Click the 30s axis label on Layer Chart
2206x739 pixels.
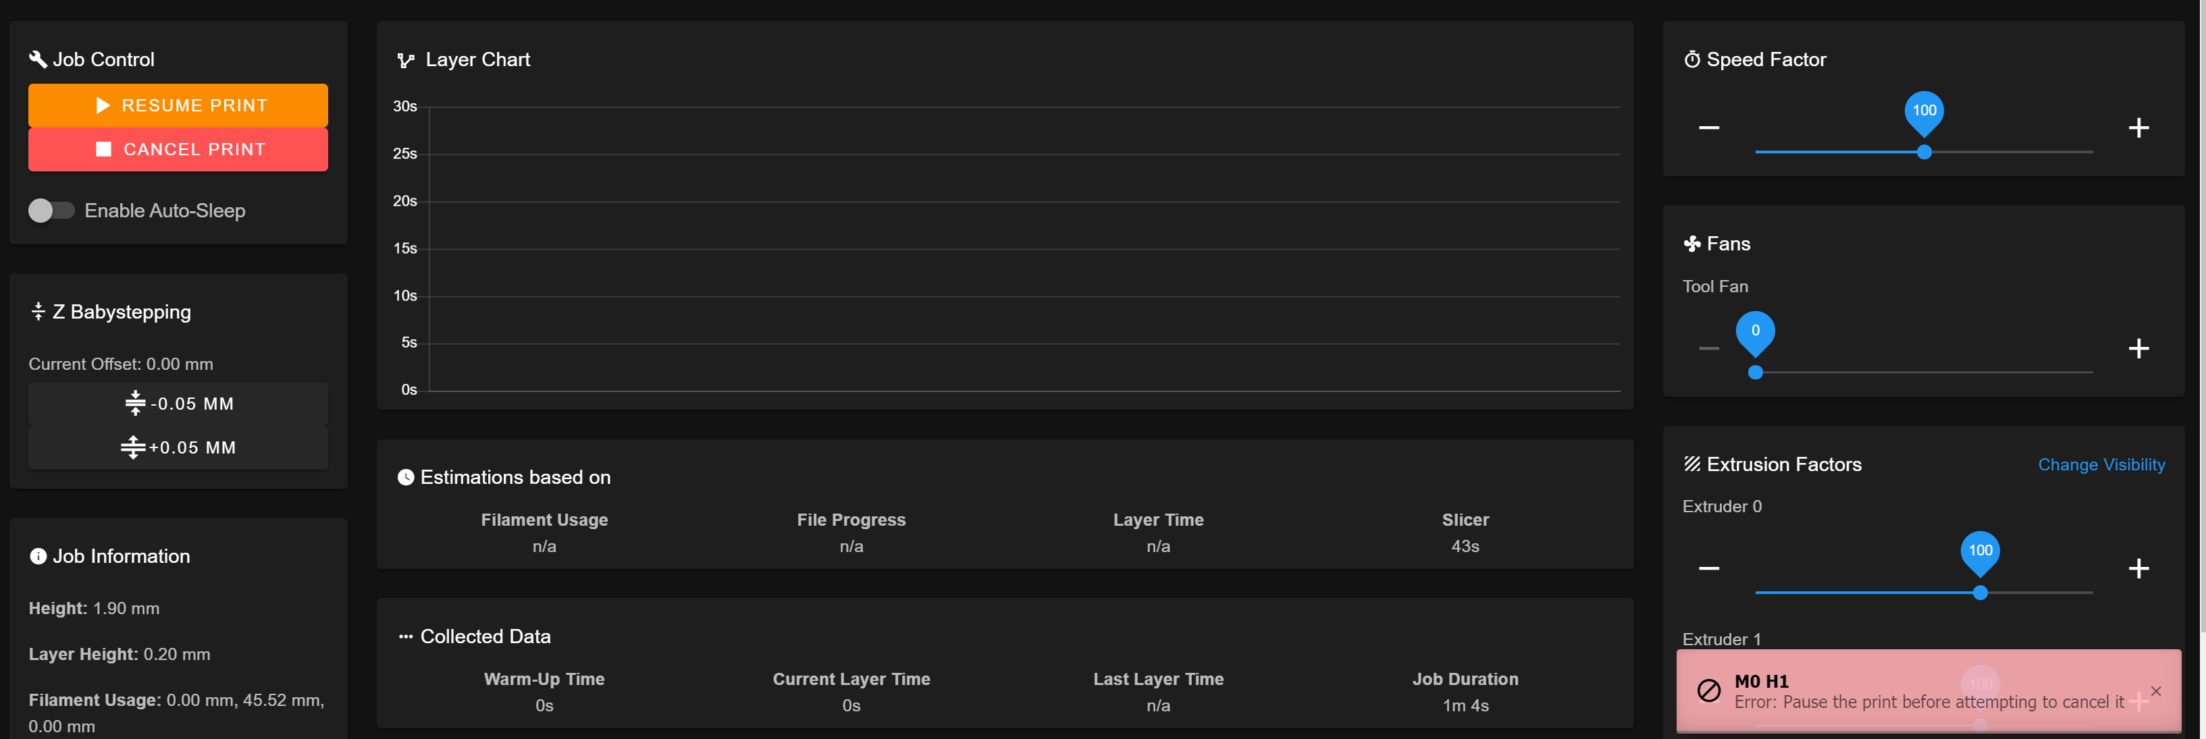tap(404, 106)
